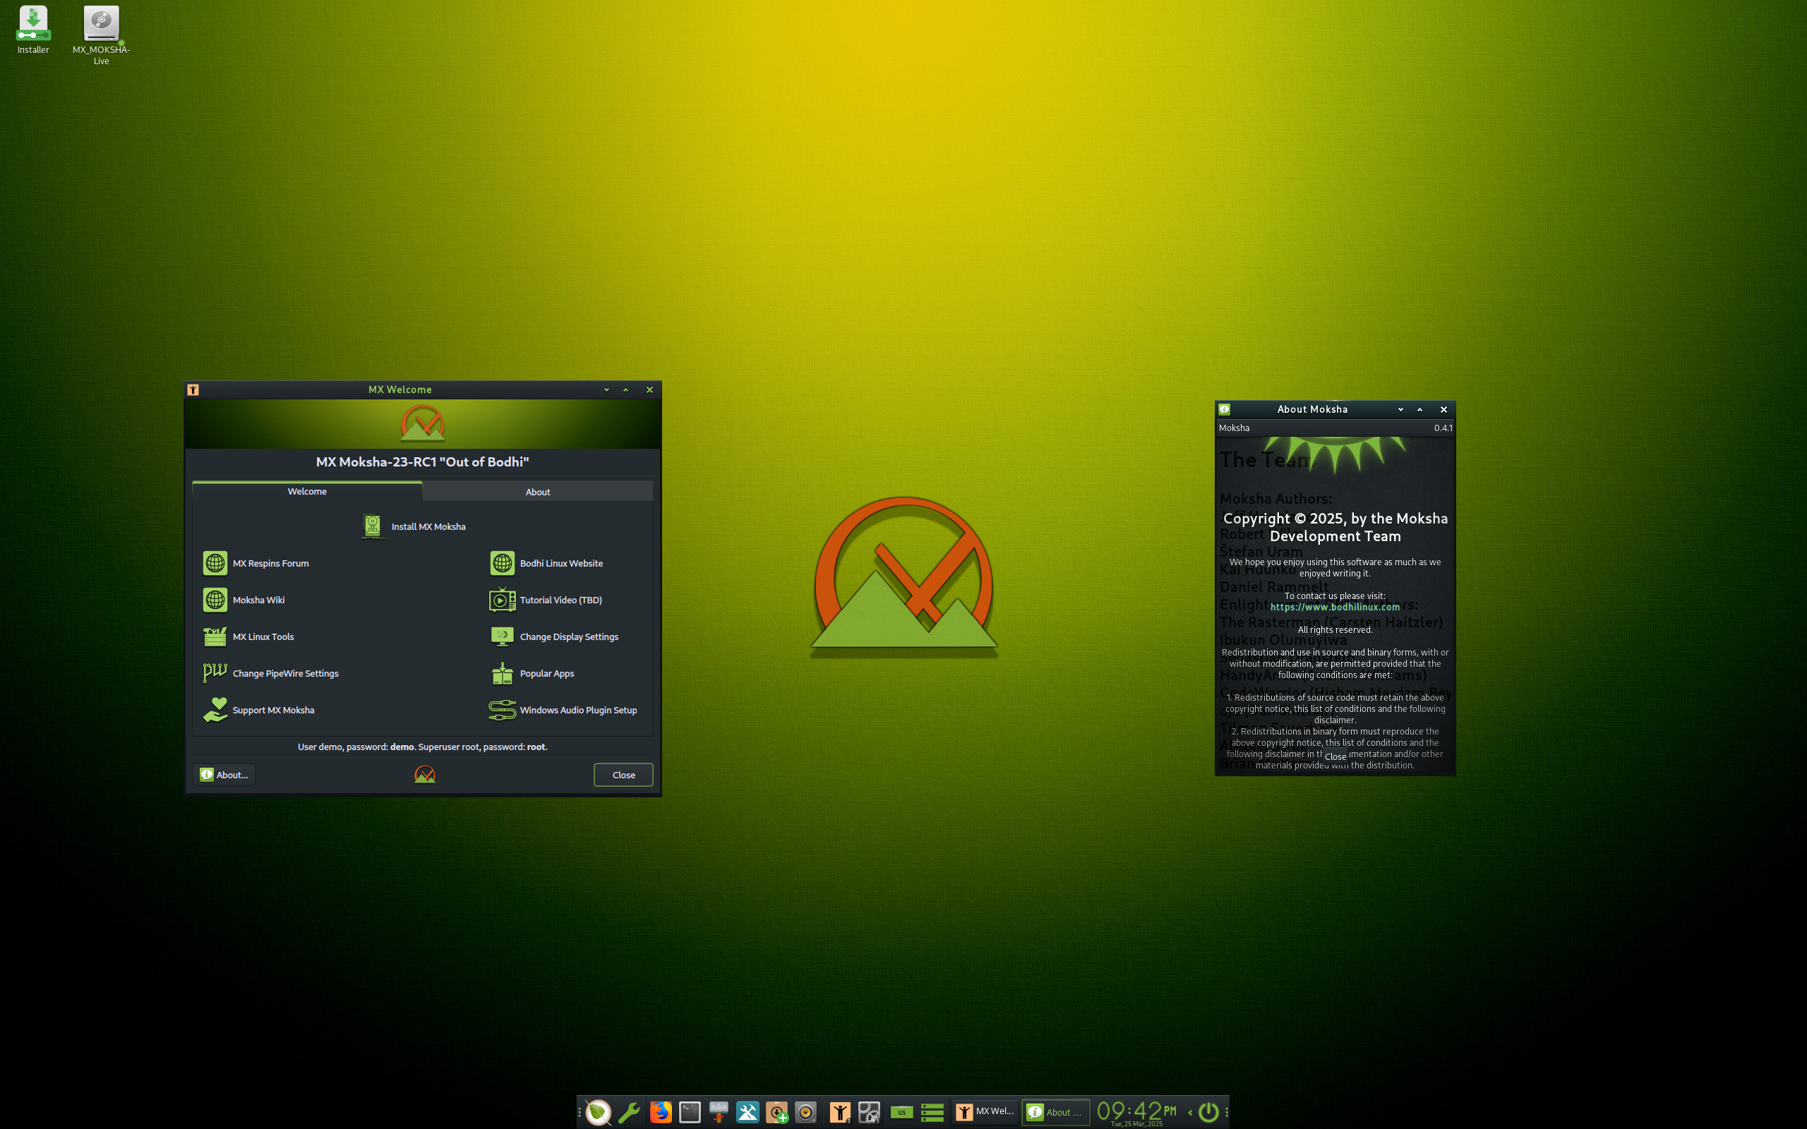Launch MX Linux Tools toolbox icon
Image resolution: width=1807 pixels, height=1129 pixels.
click(215, 636)
